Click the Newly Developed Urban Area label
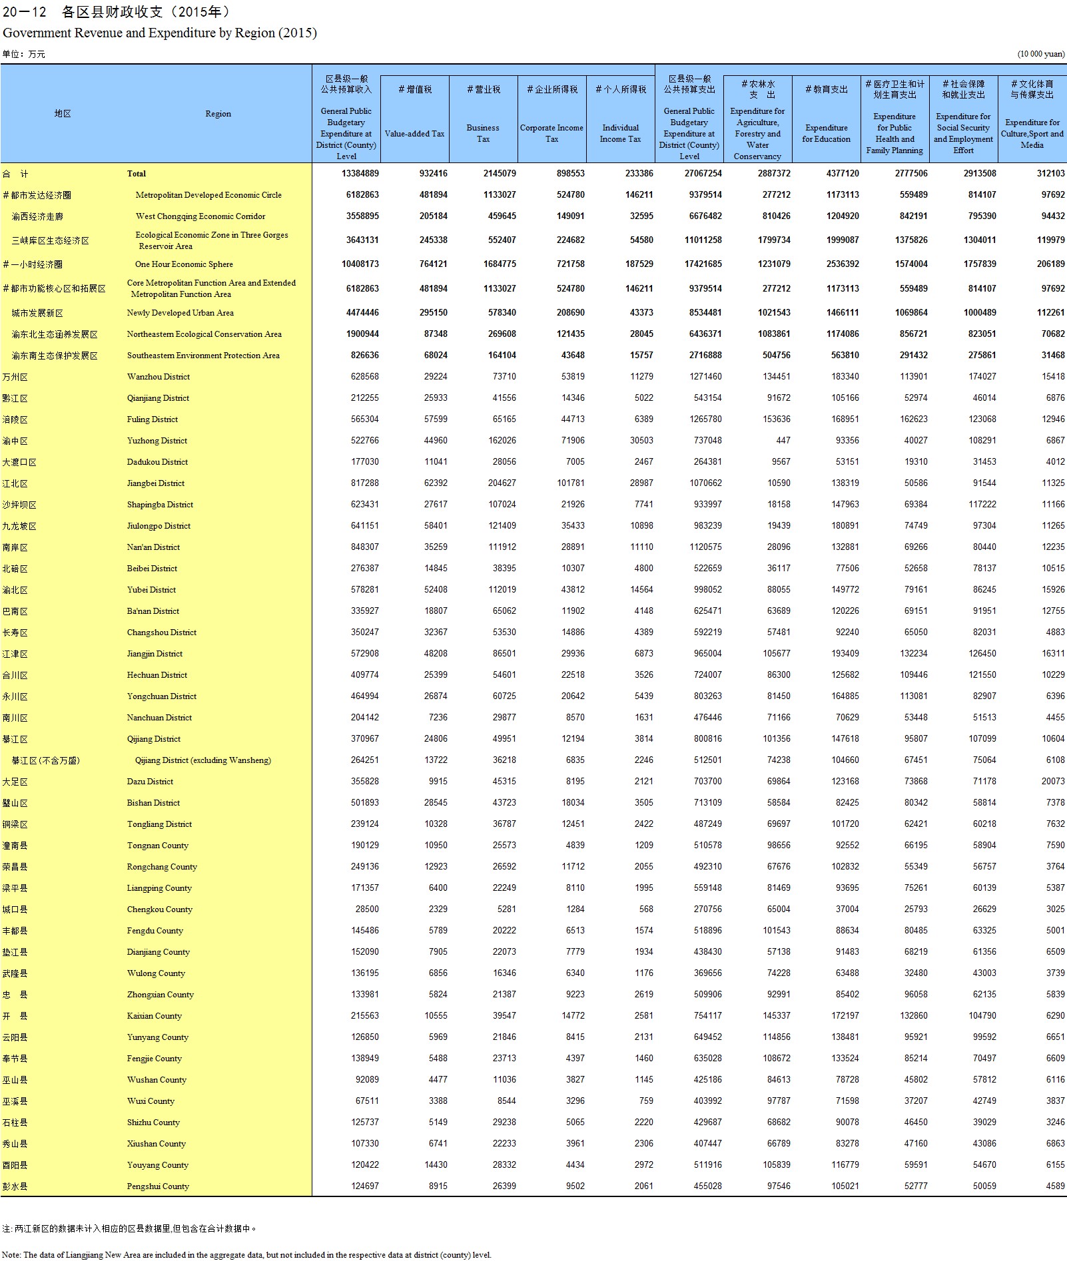The width and height of the screenshot is (1067, 1261). click(x=180, y=313)
